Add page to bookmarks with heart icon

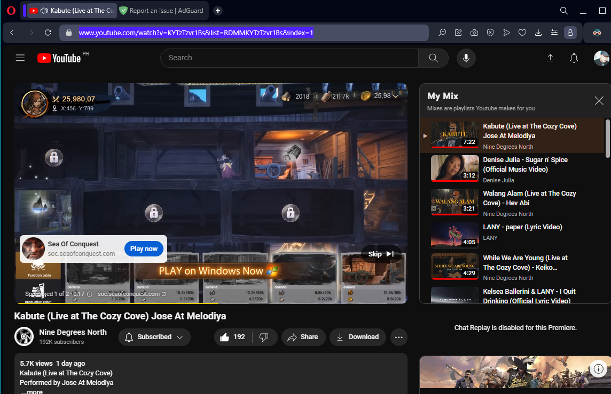[522, 33]
